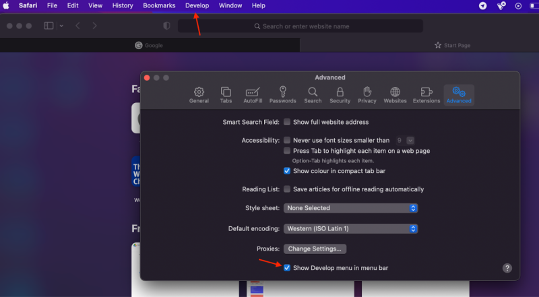Open the Develop menu
This screenshot has width=539, height=297.
(x=197, y=5)
